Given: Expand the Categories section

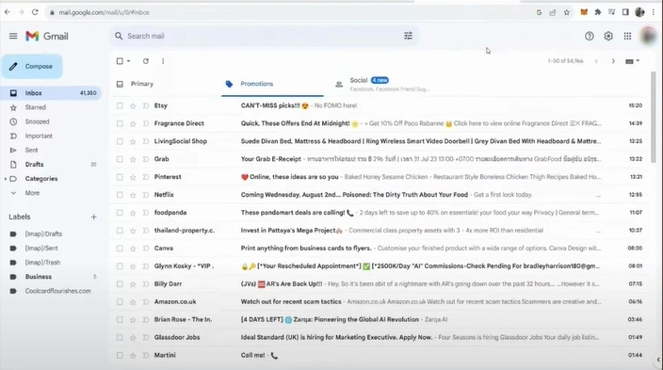Looking at the screenshot, I should [6, 179].
